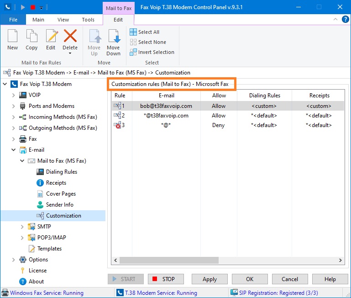The width and height of the screenshot is (351, 298).
Task: Expand the Ports and Modems node
Action: (x=13, y=106)
